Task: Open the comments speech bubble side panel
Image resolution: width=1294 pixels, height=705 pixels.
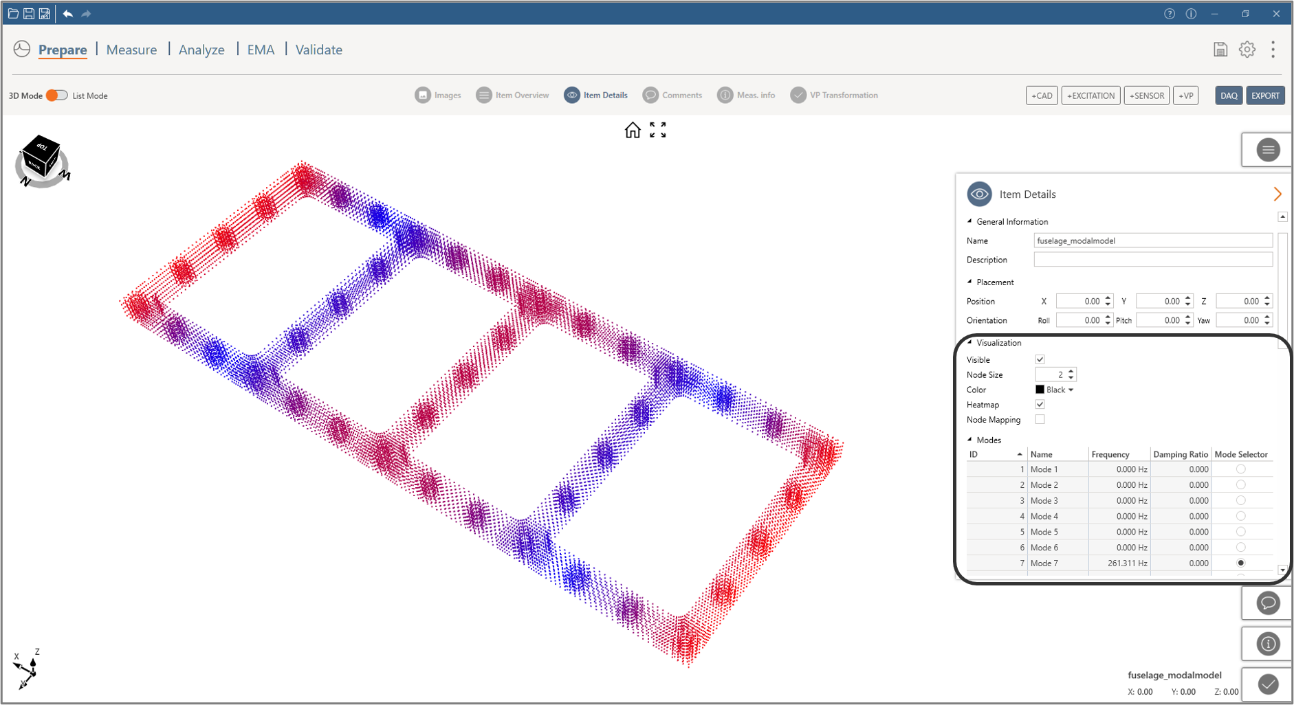Action: 1267,603
